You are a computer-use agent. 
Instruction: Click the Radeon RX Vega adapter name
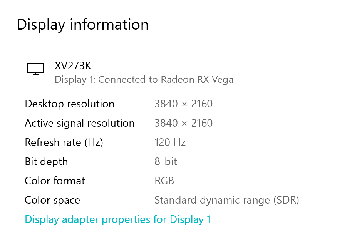197,80
